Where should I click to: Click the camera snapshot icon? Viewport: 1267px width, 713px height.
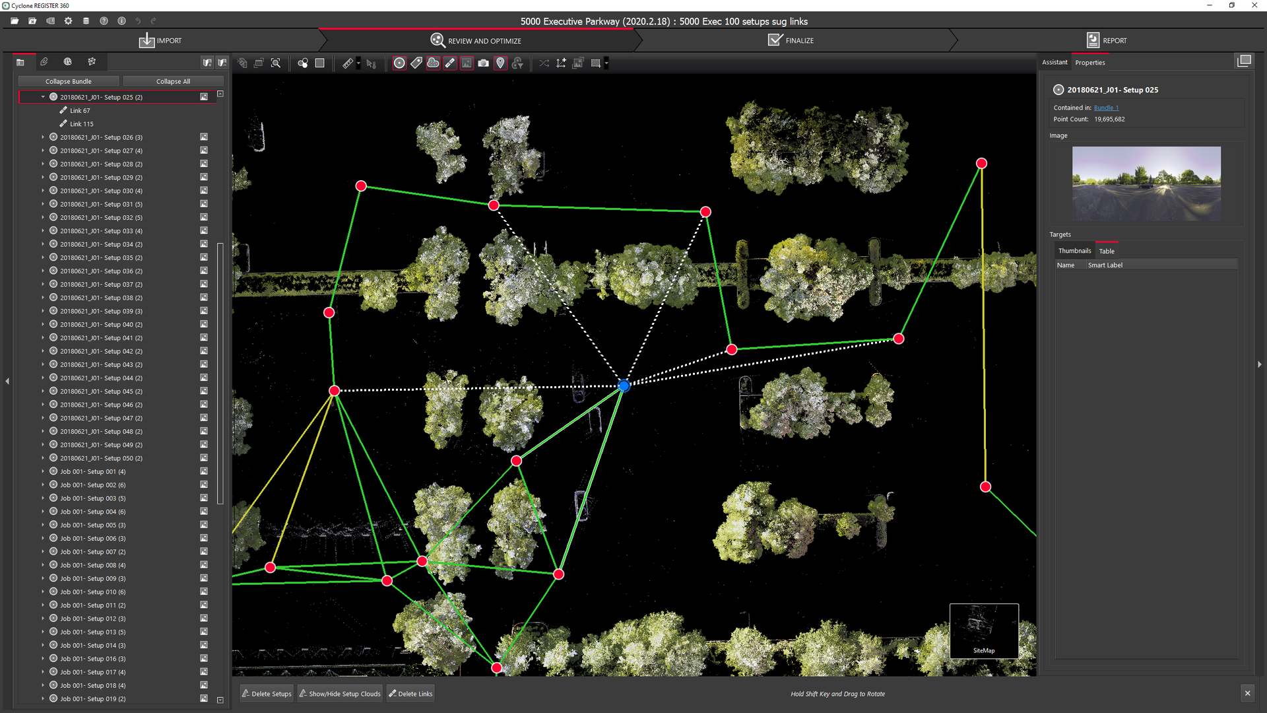pos(484,63)
